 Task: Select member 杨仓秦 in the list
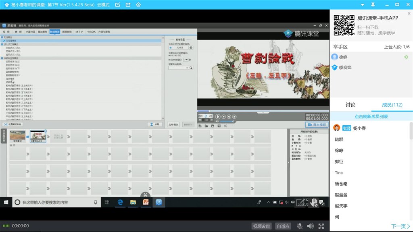coord(341,184)
